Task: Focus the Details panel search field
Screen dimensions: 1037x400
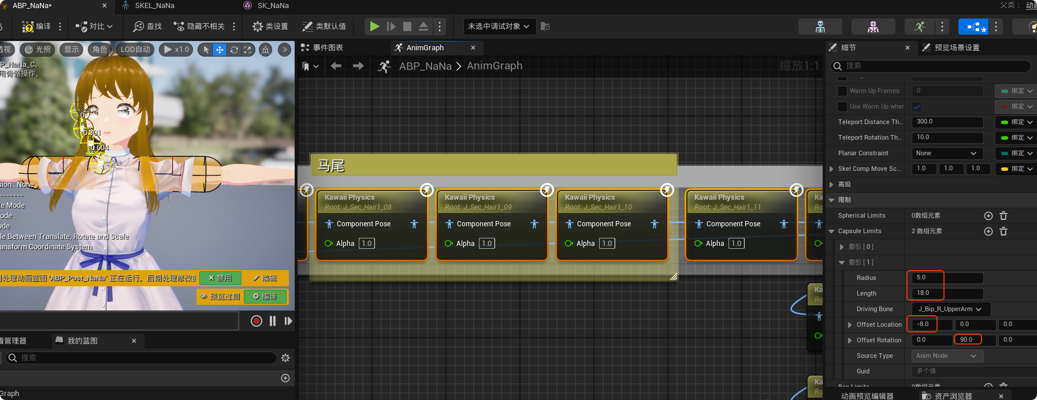Action: (931, 66)
